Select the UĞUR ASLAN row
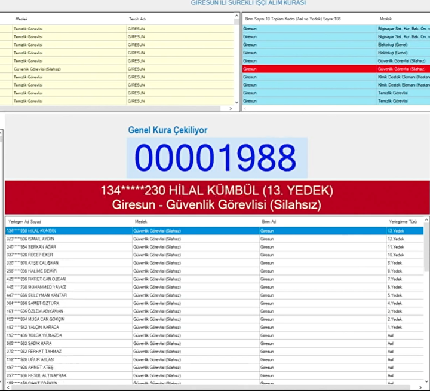430x391 pixels. (214, 359)
